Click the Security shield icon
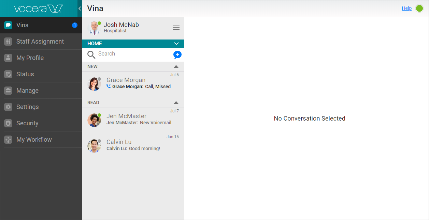 [8, 123]
